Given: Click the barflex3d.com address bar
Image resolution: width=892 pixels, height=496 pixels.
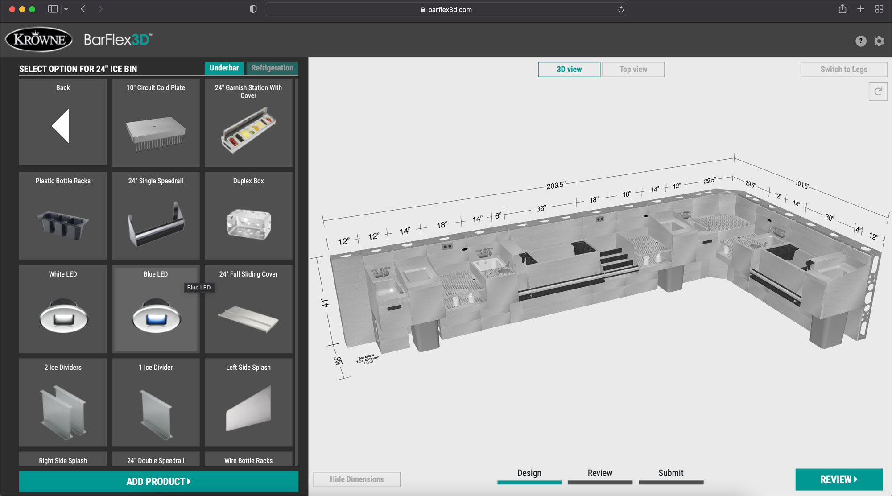Looking at the screenshot, I should click(x=446, y=9).
